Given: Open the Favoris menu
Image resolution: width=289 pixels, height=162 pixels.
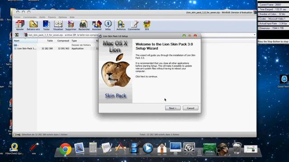Looking at the screenshot, I should [52, 17].
